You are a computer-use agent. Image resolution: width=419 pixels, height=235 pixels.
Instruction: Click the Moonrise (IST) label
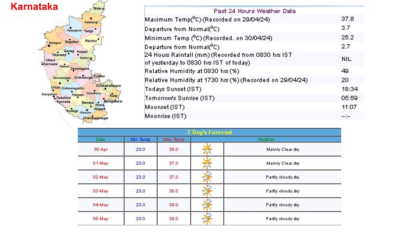tap(166, 116)
